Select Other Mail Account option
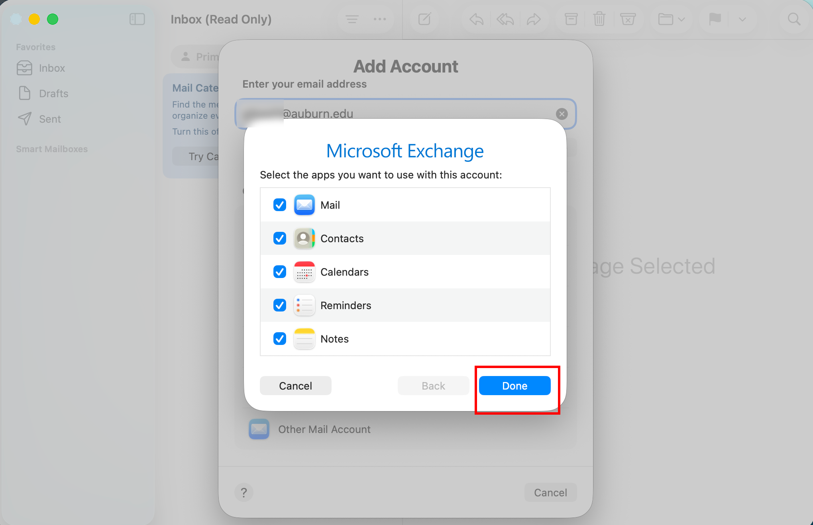 click(x=406, y=429)
